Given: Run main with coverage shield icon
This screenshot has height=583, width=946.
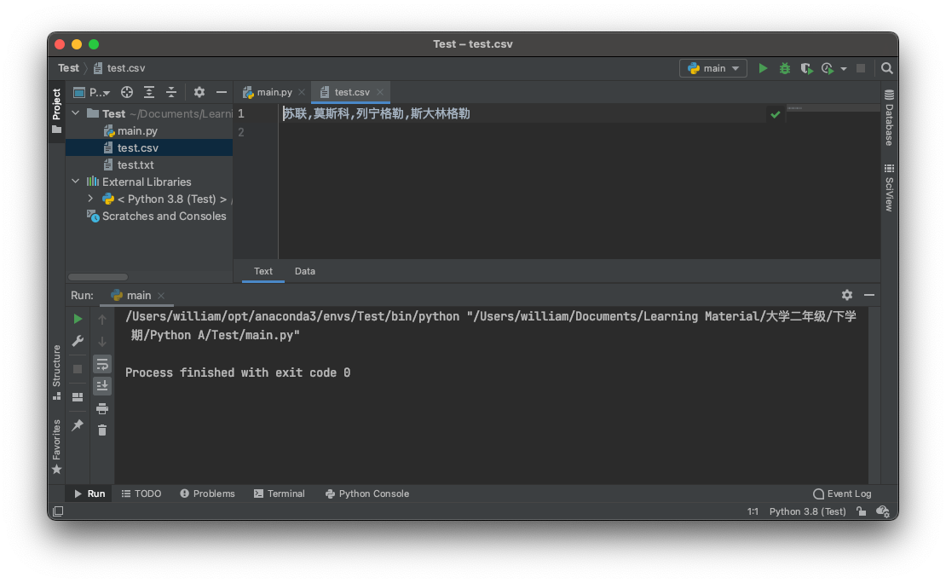Looking at the screenshot, I should coord(805,68).
